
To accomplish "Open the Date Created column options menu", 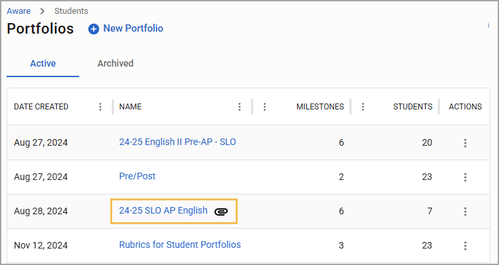I will (x=100, y=107).
